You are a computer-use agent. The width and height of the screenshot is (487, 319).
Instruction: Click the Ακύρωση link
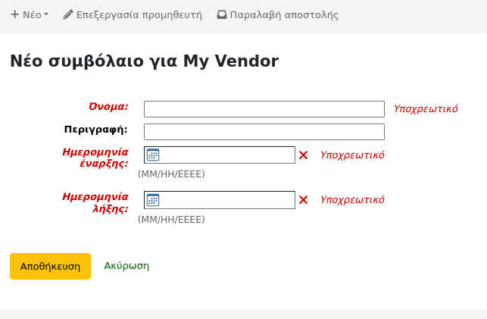point(126,266)
